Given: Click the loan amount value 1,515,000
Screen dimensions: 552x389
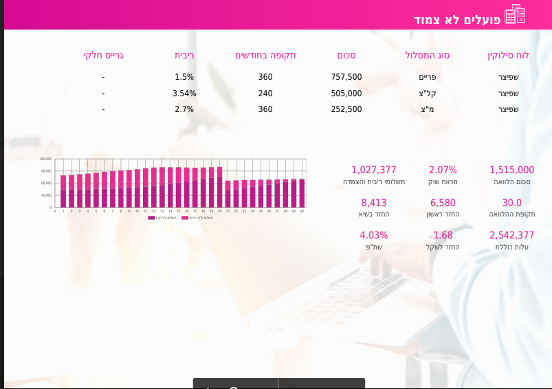Looking at the screenshot, I should [511, 170].
